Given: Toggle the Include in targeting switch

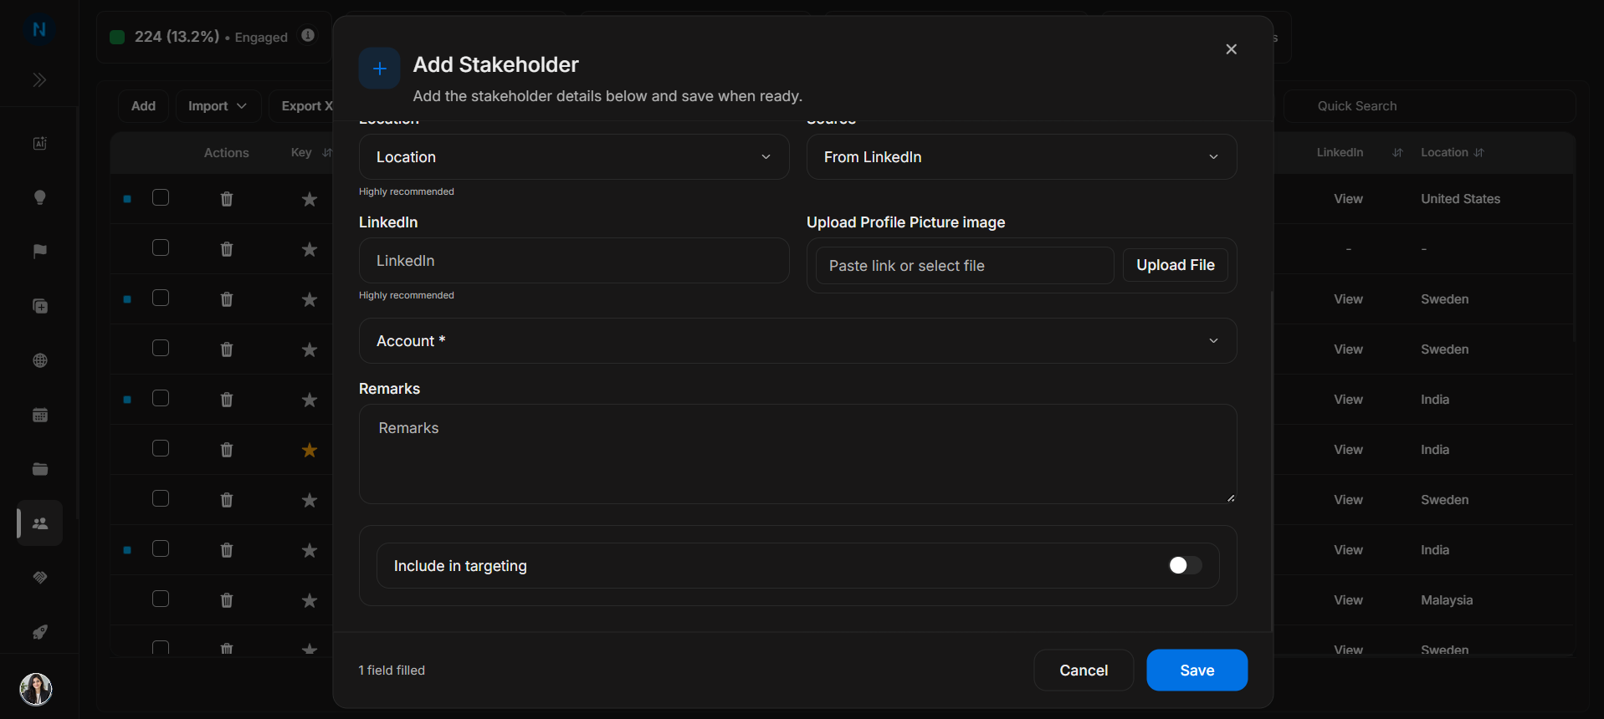Looking at the screenshot, I should pyautogui.click(x=1185, y=566).
